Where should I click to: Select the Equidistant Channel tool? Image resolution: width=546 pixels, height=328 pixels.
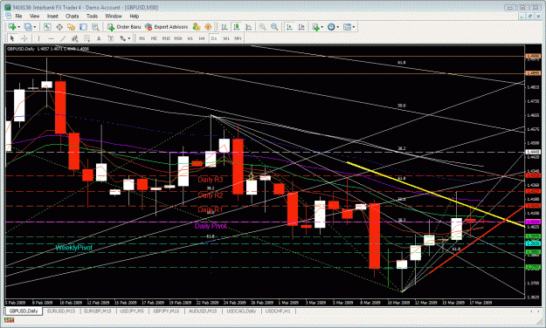point(74,38)
